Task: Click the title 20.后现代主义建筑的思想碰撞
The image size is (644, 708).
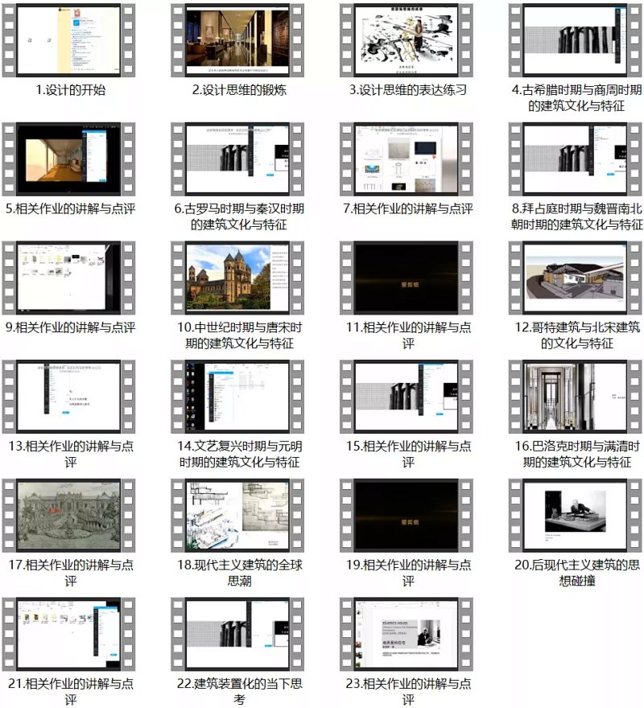Action: (x=576, y=572)
